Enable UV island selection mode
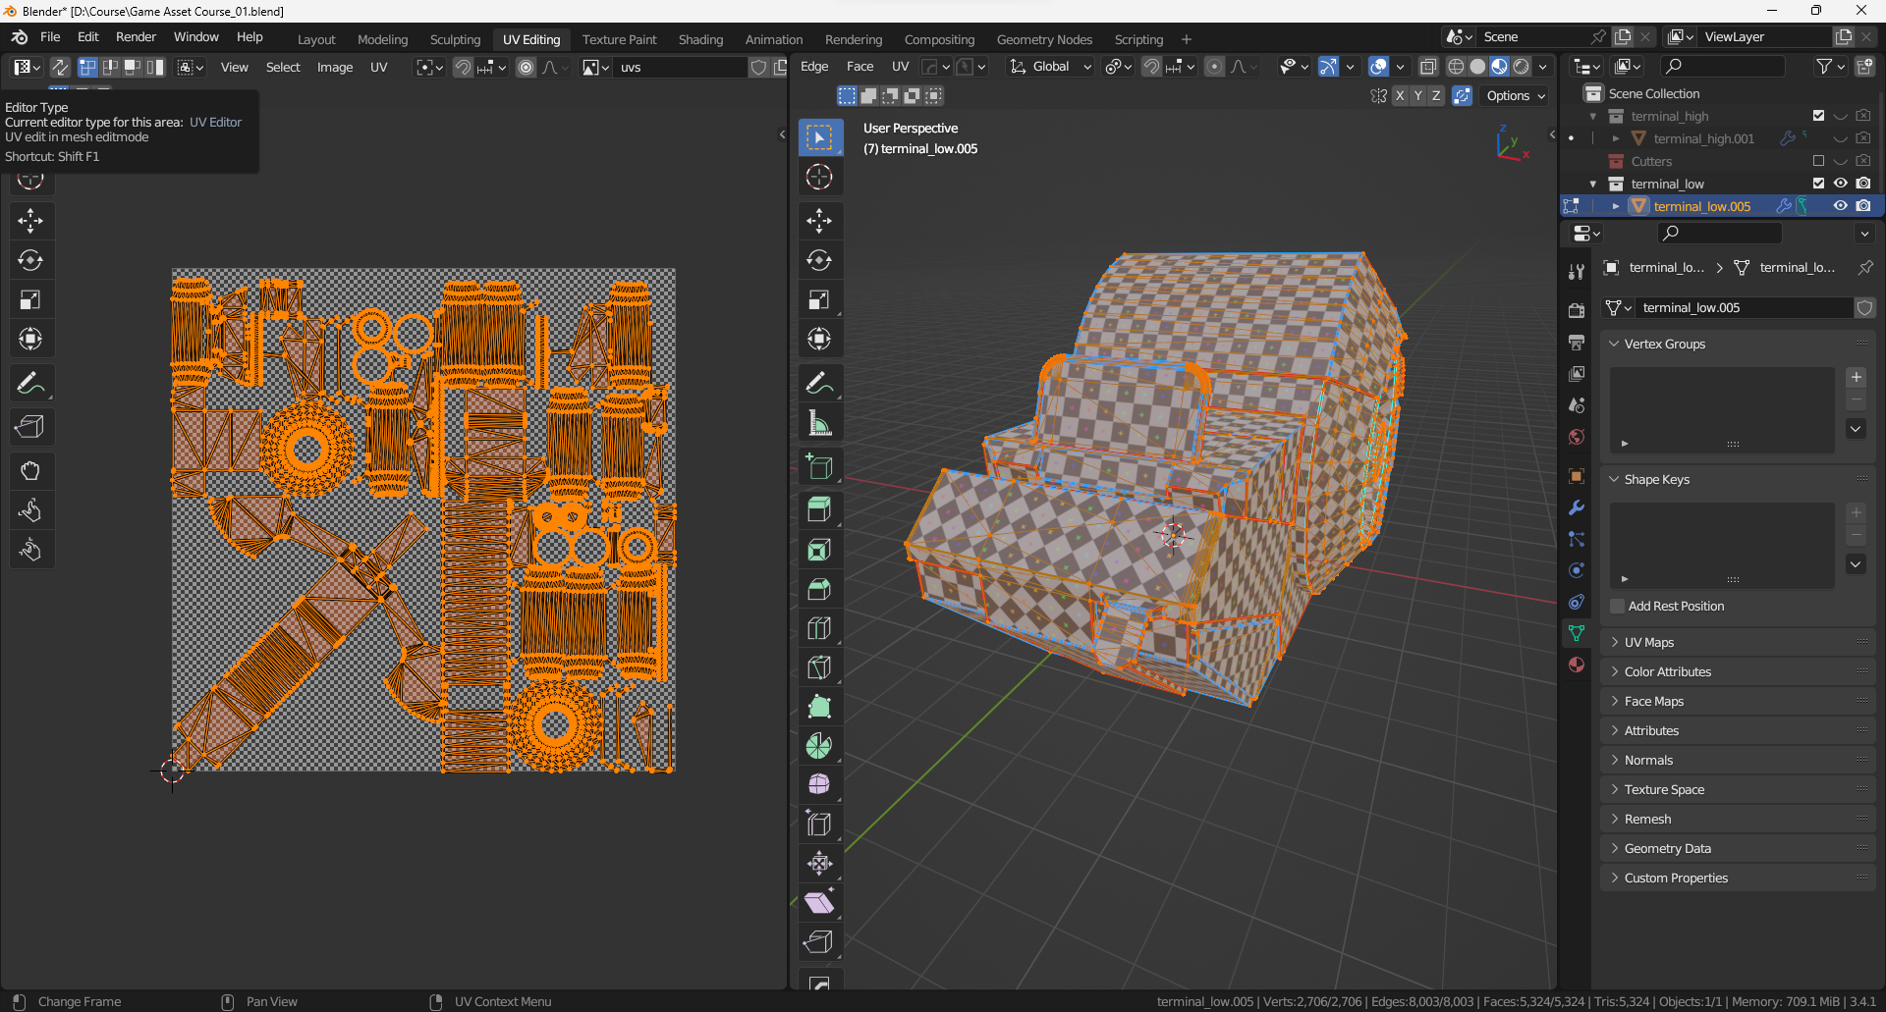The height and width of the screenshot is (1012, 1886). click(x=155, y=67)
